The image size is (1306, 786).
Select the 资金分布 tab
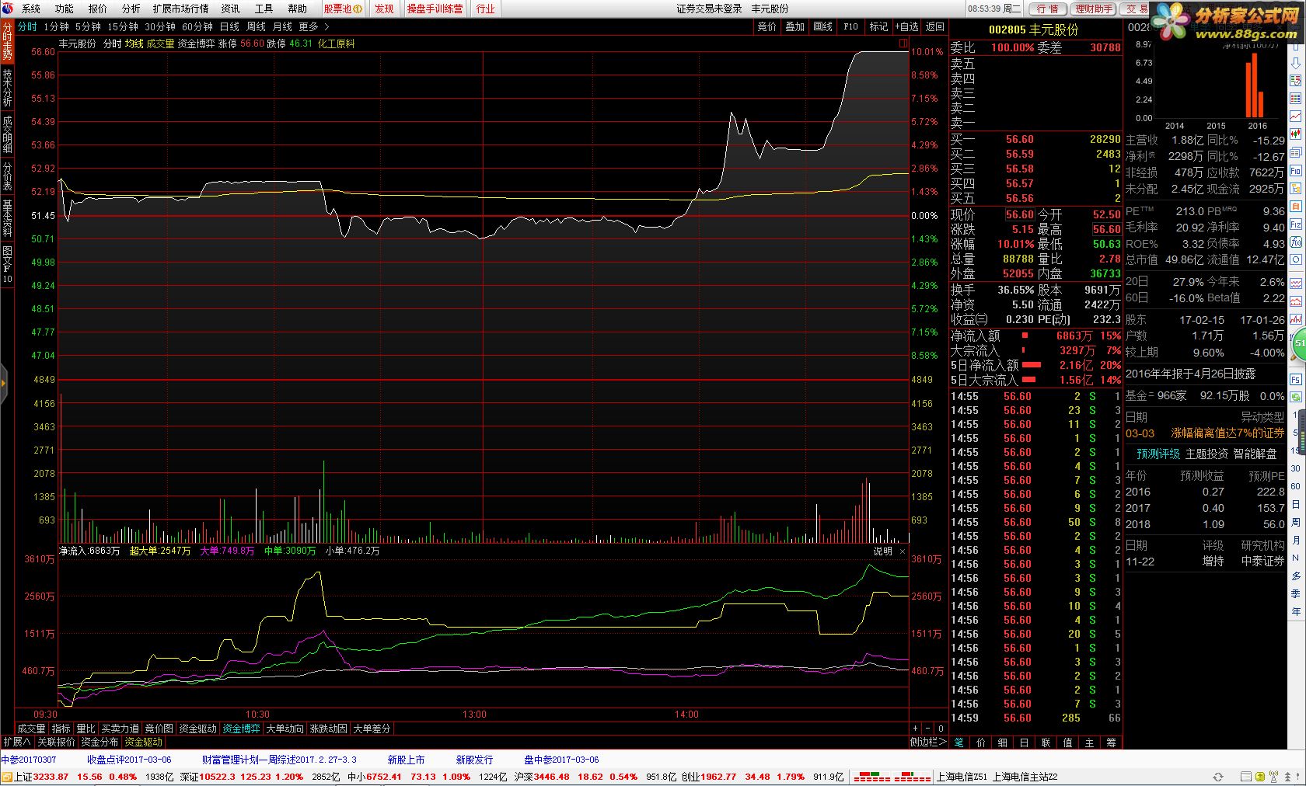coord(100,742)
